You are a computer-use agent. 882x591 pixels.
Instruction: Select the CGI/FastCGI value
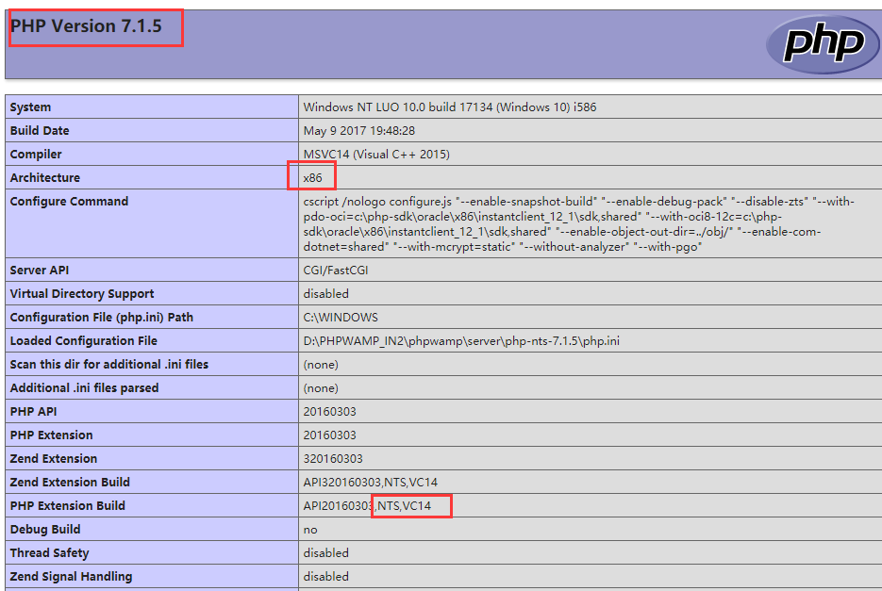click(335, 270)
